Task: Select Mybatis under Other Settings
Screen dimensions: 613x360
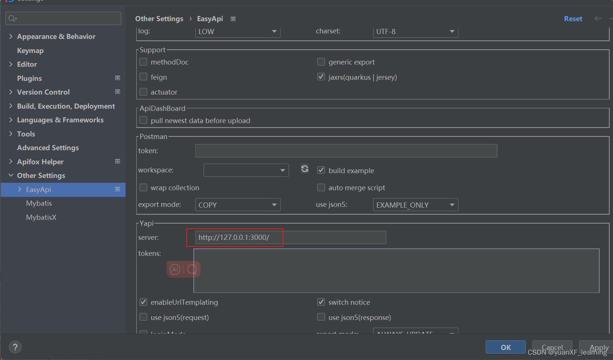Action: (x=39, y=203)
